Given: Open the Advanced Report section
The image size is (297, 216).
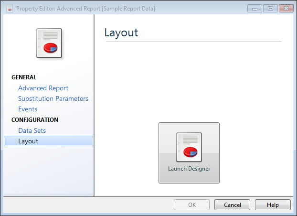Looking at the screenshot, I should (43, 88).
